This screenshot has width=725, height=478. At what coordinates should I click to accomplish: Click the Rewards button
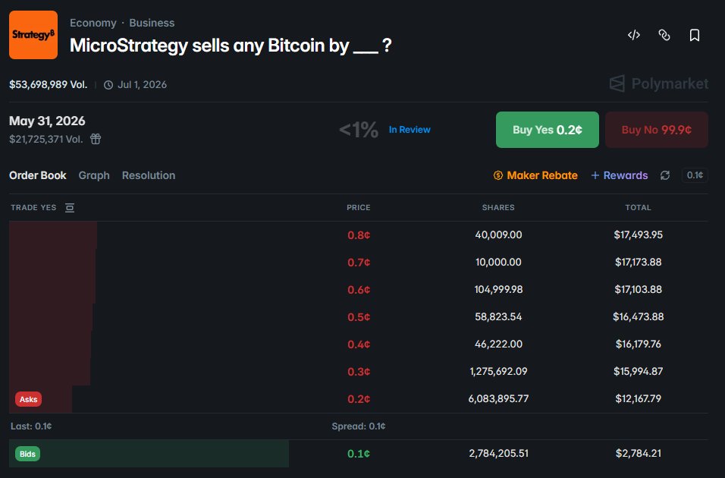coord(619,175)
